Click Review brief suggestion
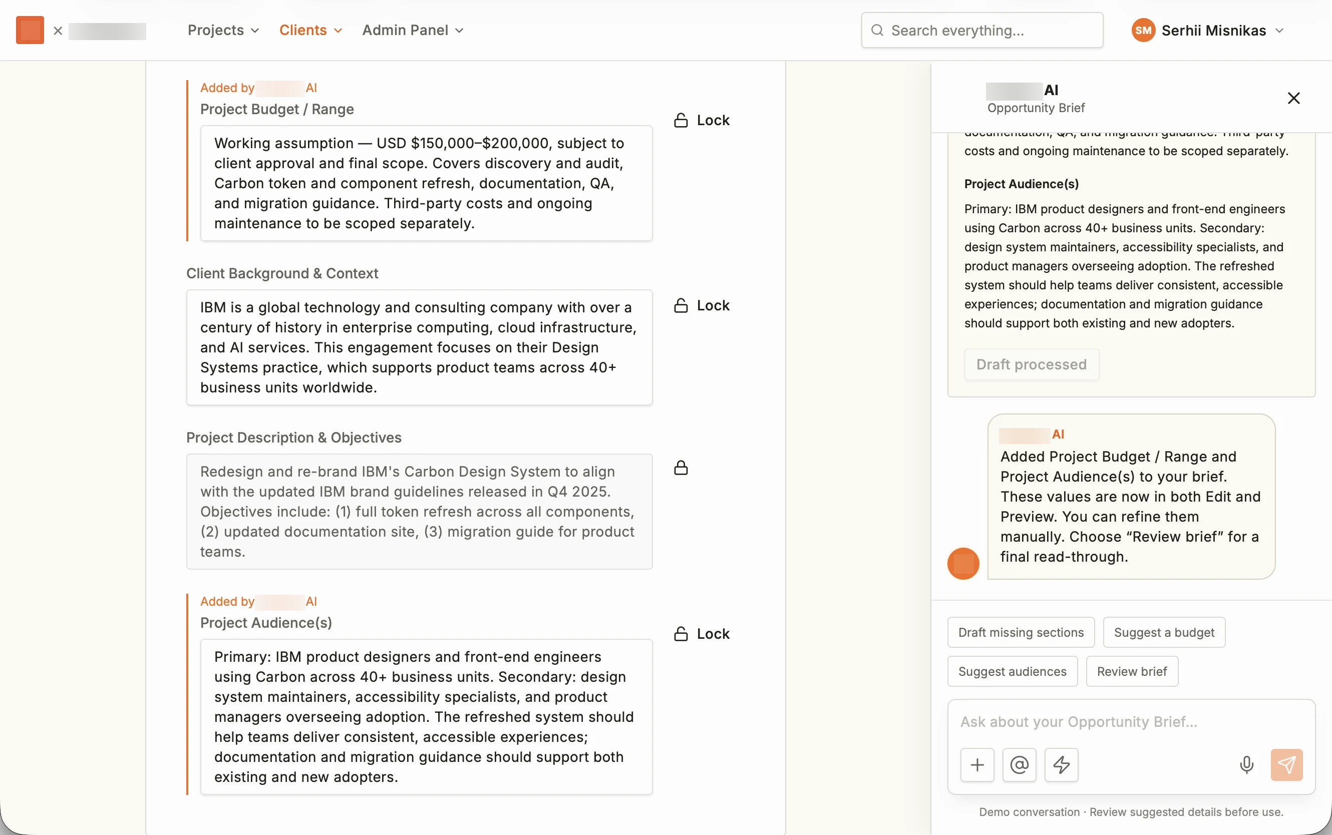This screenshot has width=1332, height=835. [x=1132, y=671]
